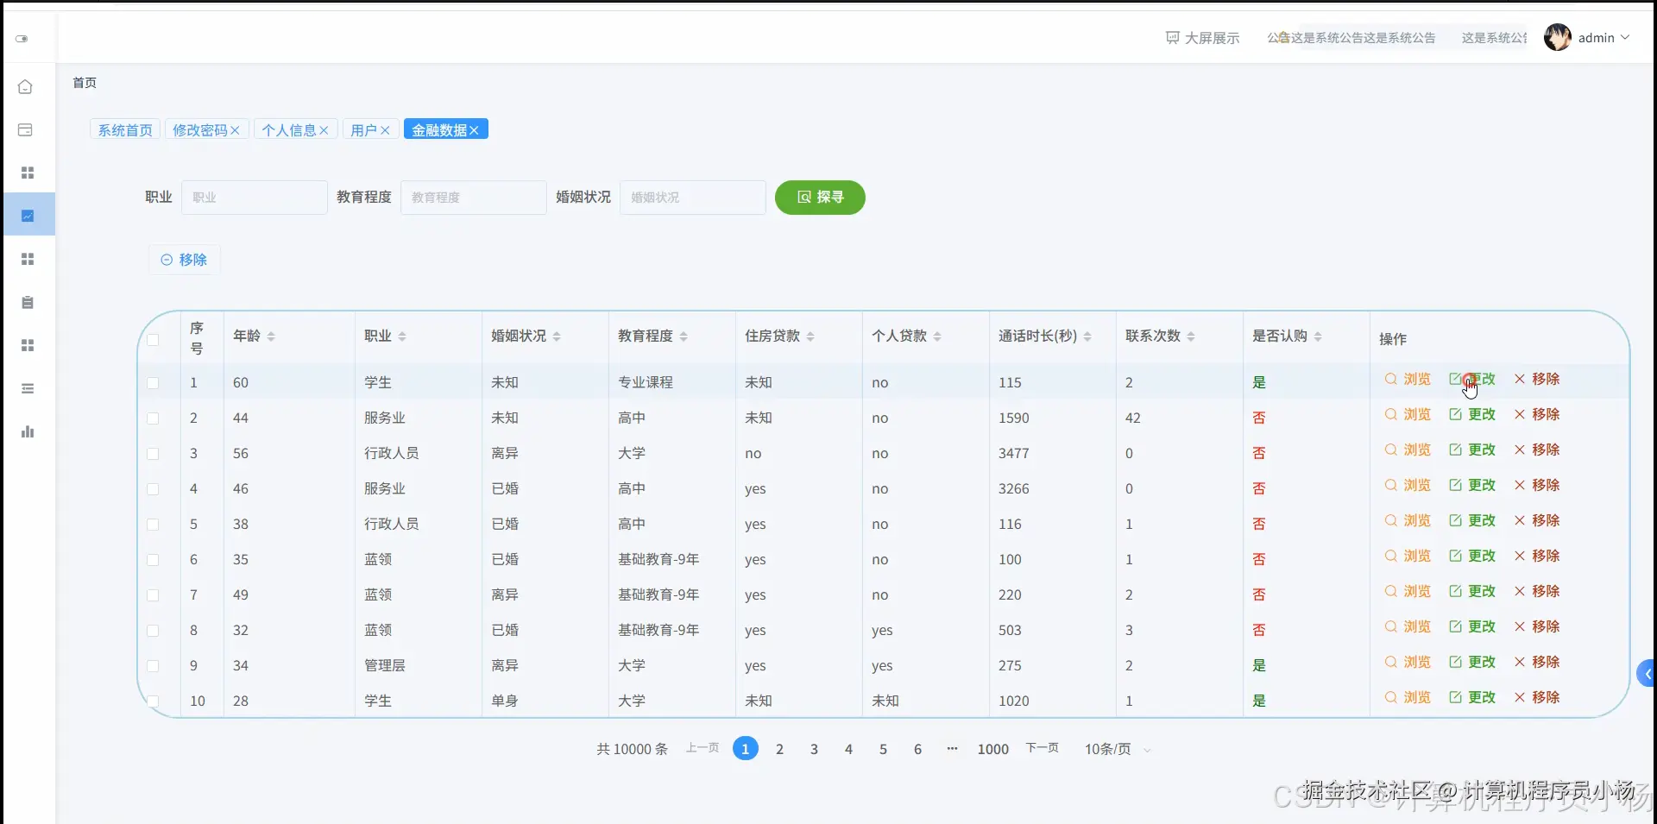The width and height of the screenshot is (1657, 824).
Task: Click the 首页 breadcrumb
Action: 85,83
